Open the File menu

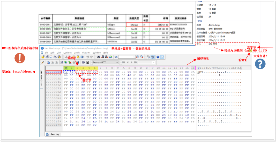46,53
